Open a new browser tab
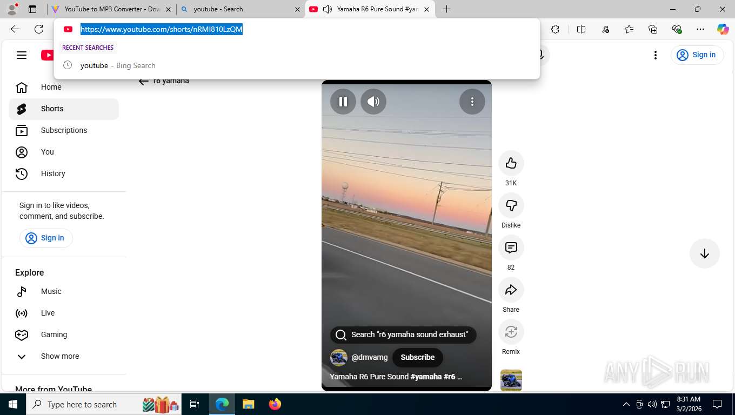 point(446,9)
